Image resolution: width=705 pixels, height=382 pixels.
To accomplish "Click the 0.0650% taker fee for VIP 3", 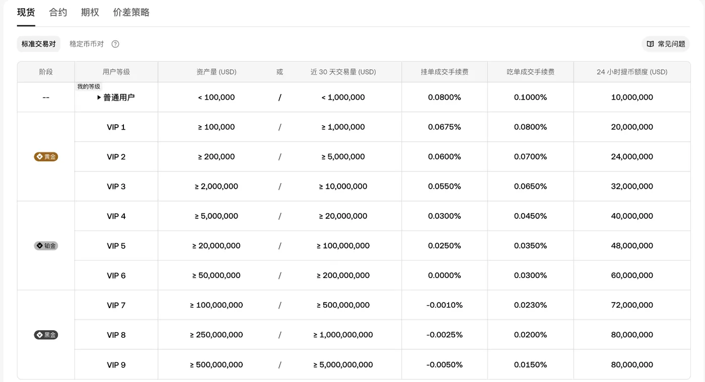I will tap(530, 186).
